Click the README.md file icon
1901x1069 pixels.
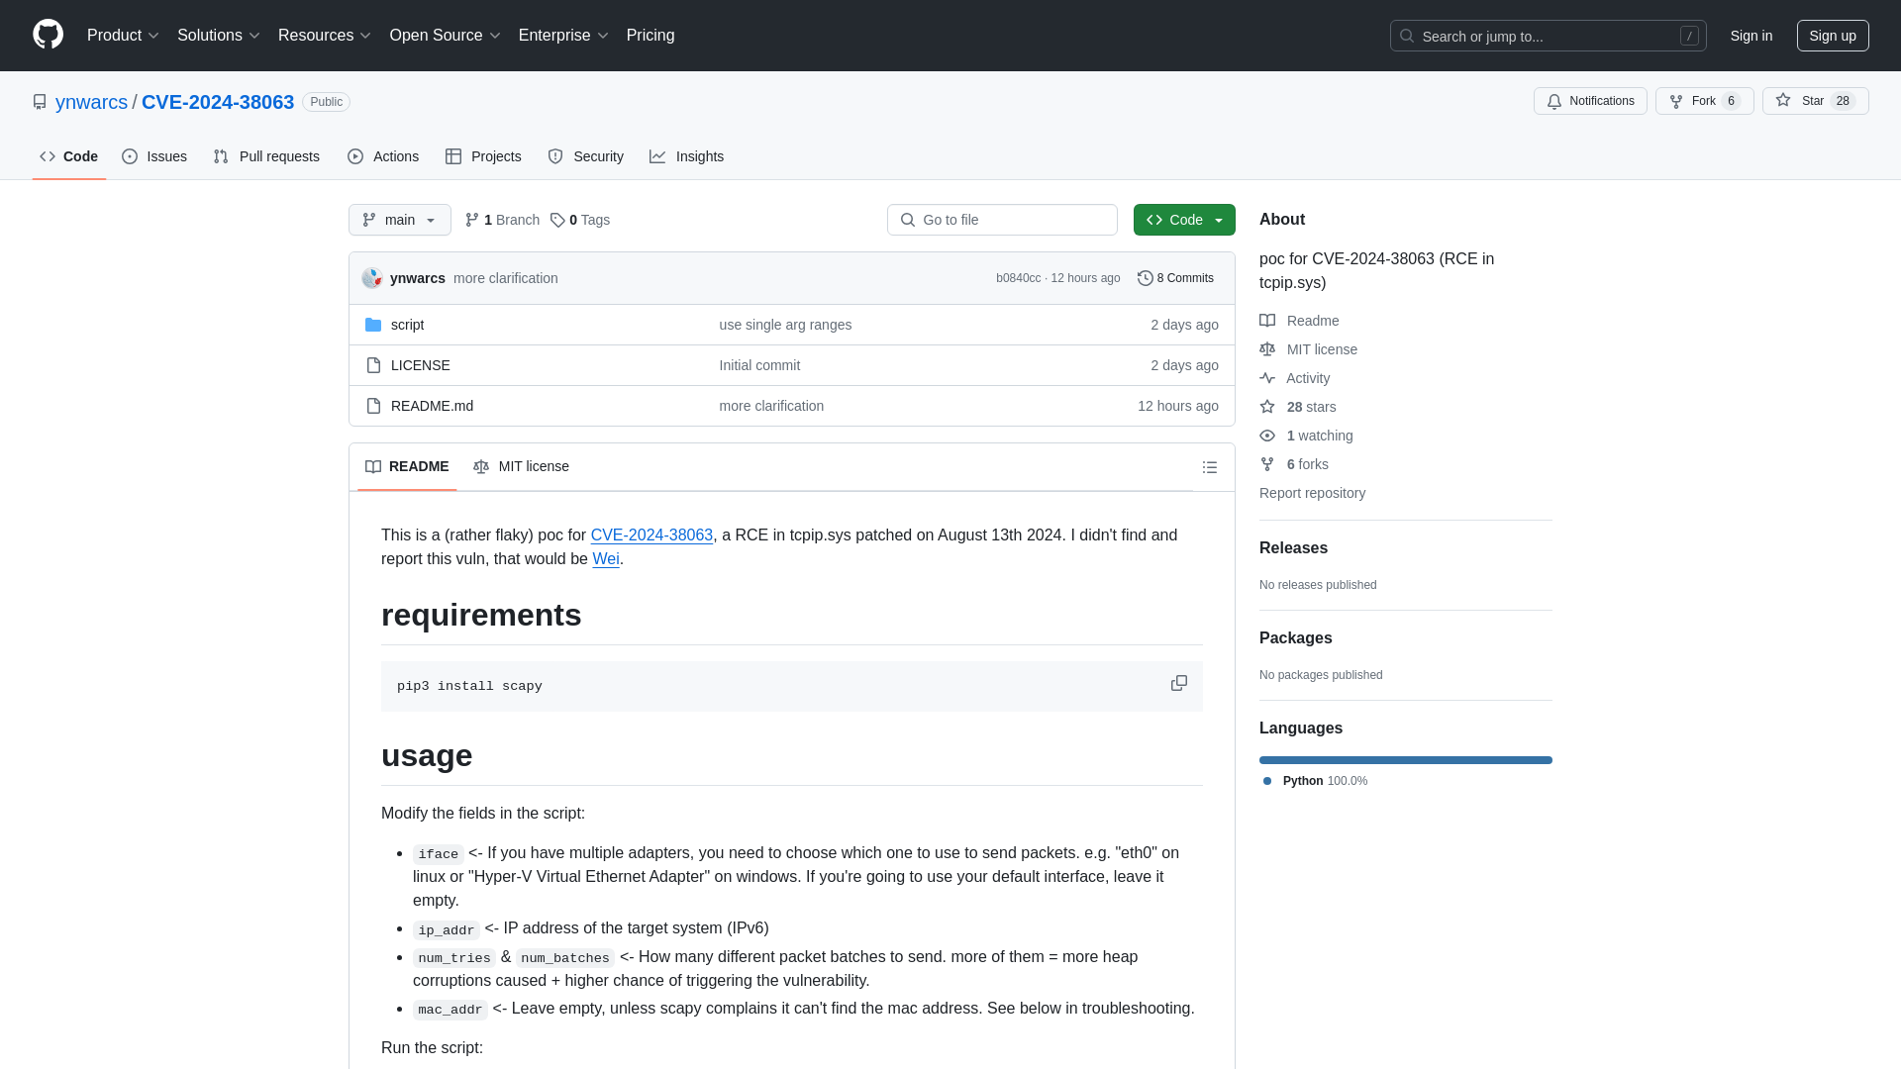coord(373,406)
